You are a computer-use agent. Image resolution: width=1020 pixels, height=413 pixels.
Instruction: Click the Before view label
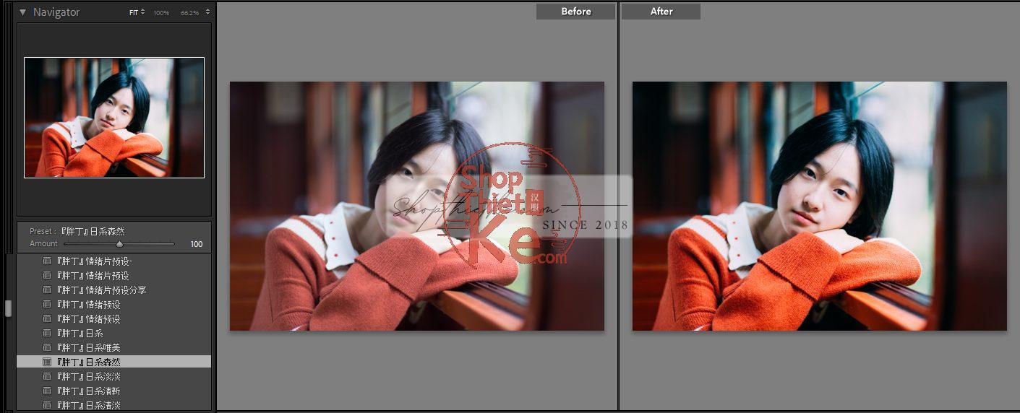[x=575, y=12]
